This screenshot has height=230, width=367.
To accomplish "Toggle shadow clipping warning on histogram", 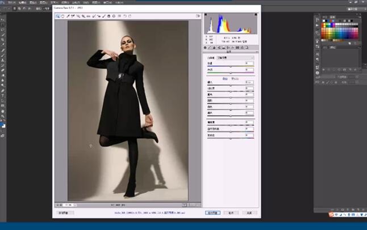I will click(x=206, y=15).
